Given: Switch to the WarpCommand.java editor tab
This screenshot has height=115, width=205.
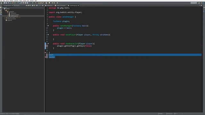Looking at the screenshot, I should coord(60,5).
